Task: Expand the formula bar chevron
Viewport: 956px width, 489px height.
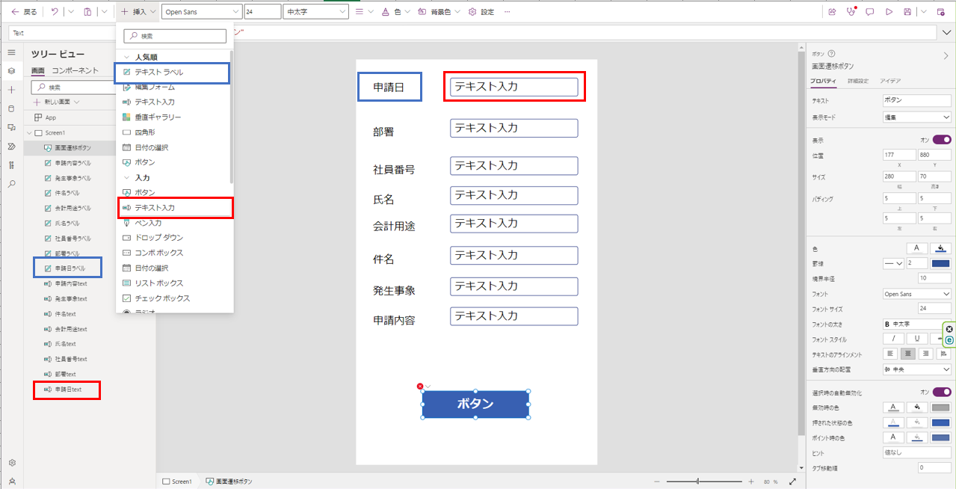Action: pos(947,32)
